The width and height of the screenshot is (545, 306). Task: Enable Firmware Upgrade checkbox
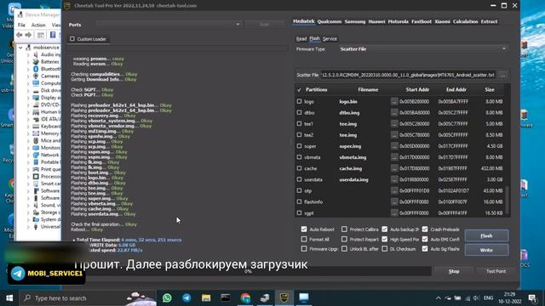pyautogui.click(x=304, y=249)
